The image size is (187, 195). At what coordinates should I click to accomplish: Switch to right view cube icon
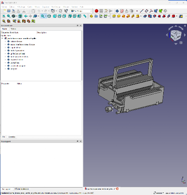[x=64, y=16]
